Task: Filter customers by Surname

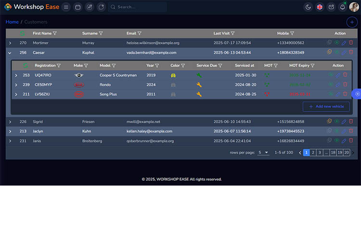Action: pyautogui.click(x=101, y=33)
